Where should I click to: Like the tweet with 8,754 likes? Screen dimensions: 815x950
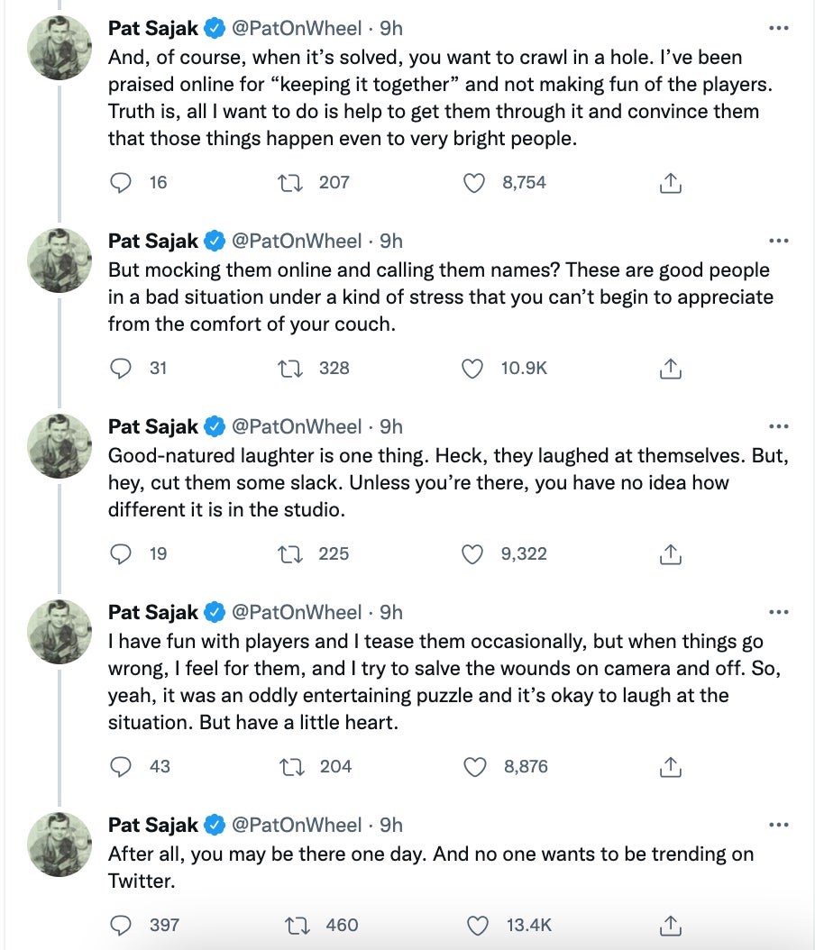pos(475,183)
